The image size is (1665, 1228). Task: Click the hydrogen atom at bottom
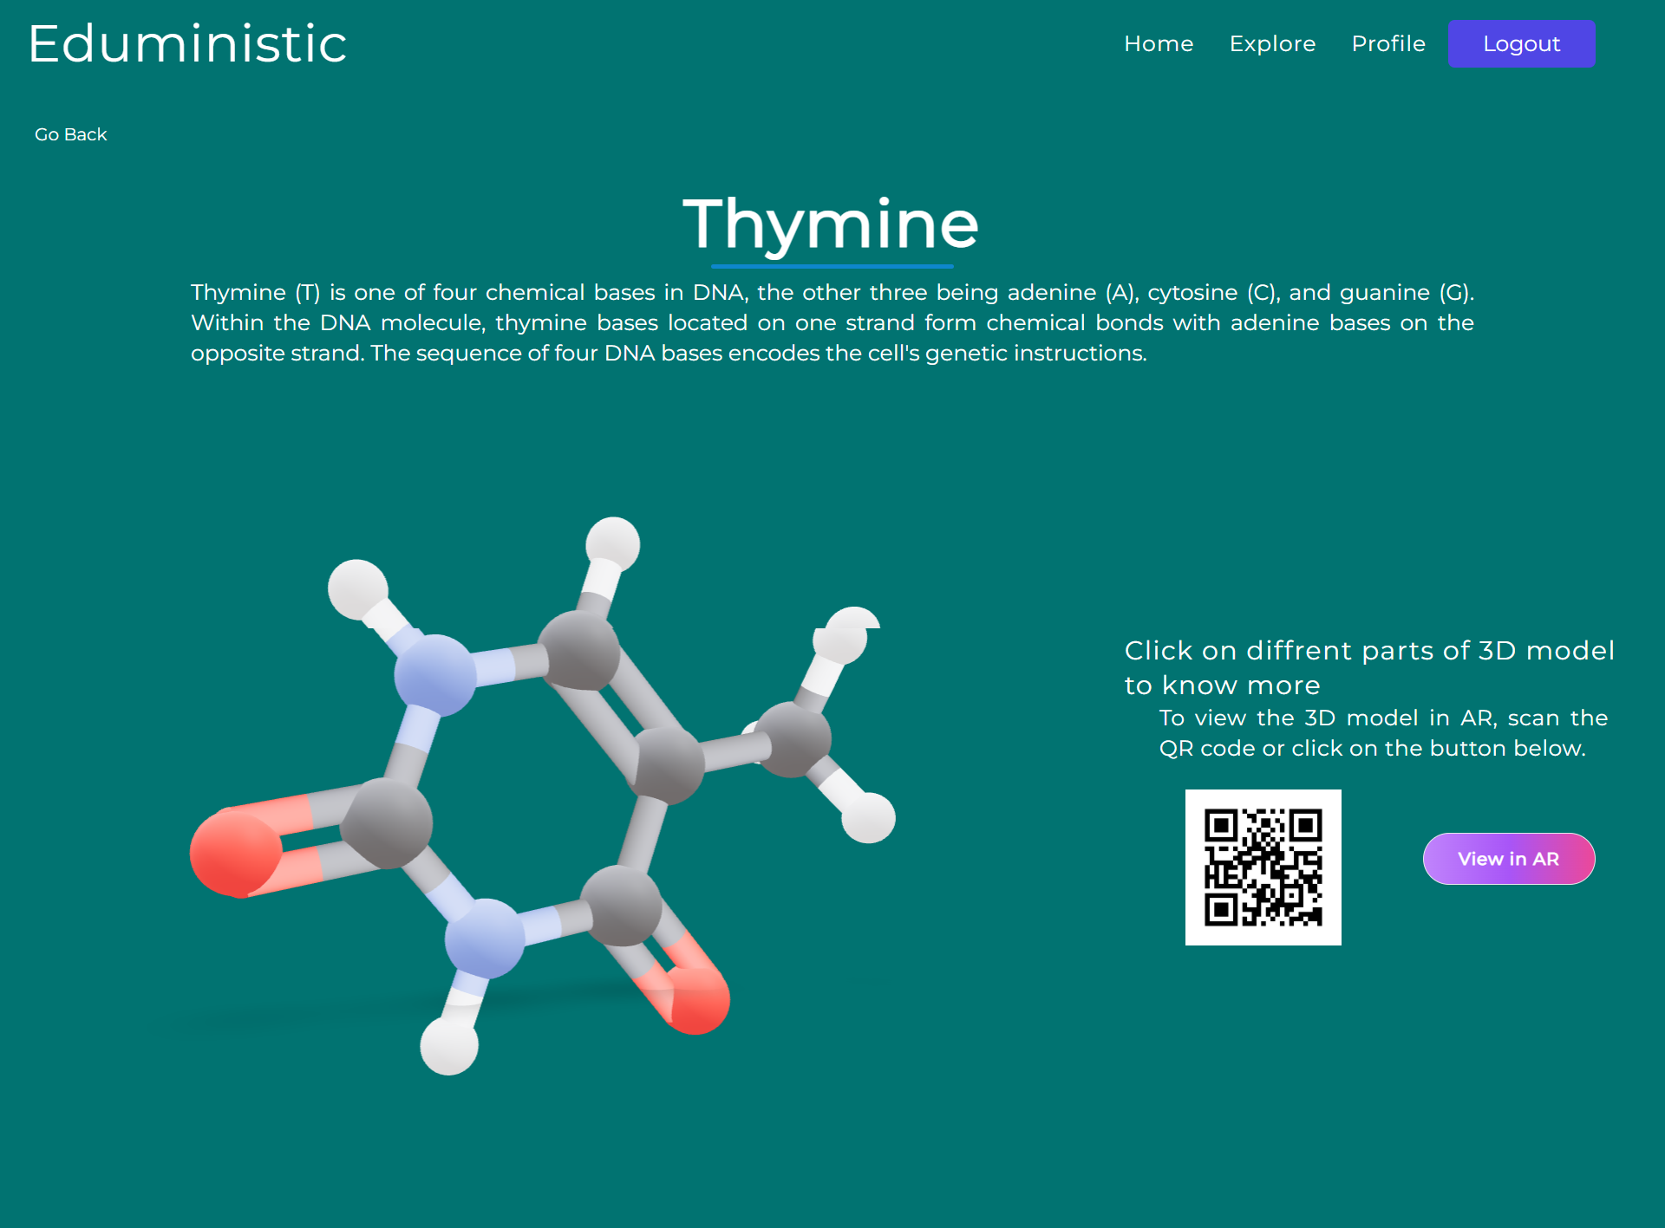(x=448, y=1045)
